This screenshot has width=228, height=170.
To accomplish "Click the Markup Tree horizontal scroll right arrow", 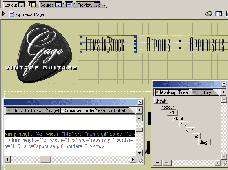I will click(217, 163).
